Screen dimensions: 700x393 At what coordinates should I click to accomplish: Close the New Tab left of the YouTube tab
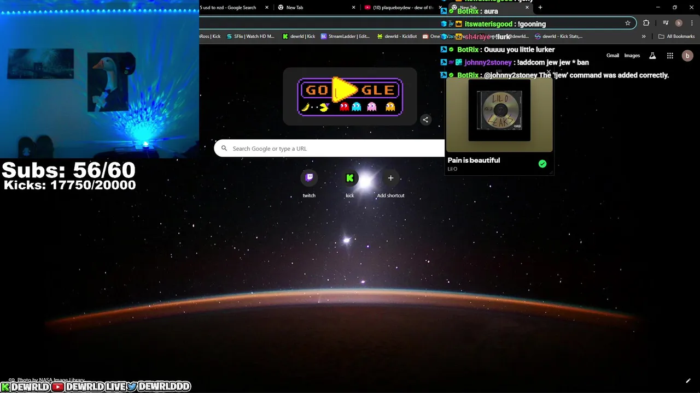point(353,8)
